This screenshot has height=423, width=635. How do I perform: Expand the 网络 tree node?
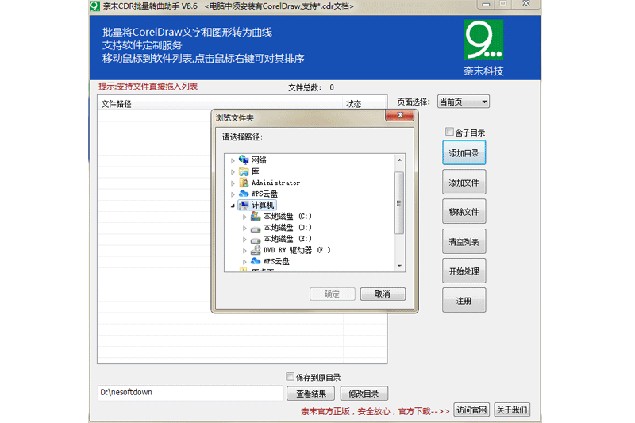[x=233, y=160]
